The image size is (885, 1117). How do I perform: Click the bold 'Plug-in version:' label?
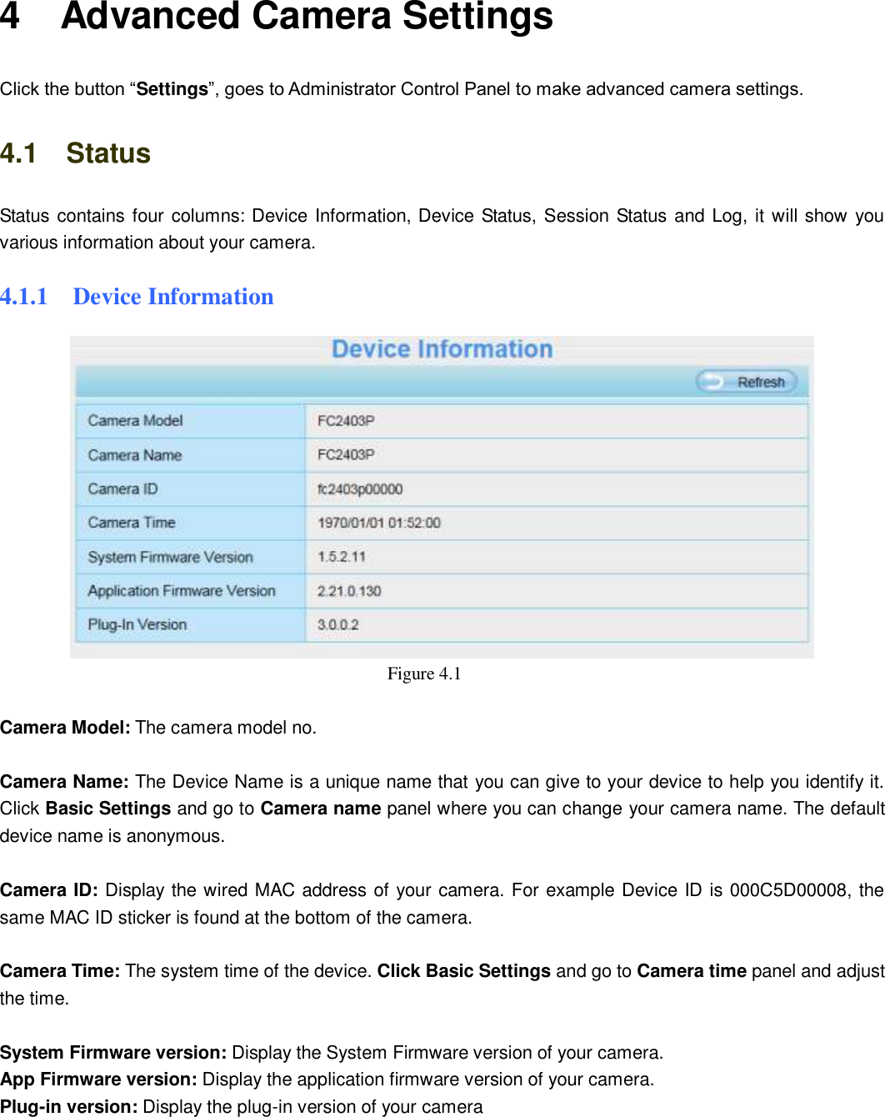(69, 1107)
